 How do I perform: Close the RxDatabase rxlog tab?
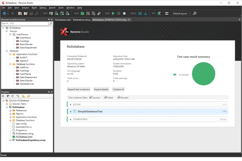click(129, 20)
